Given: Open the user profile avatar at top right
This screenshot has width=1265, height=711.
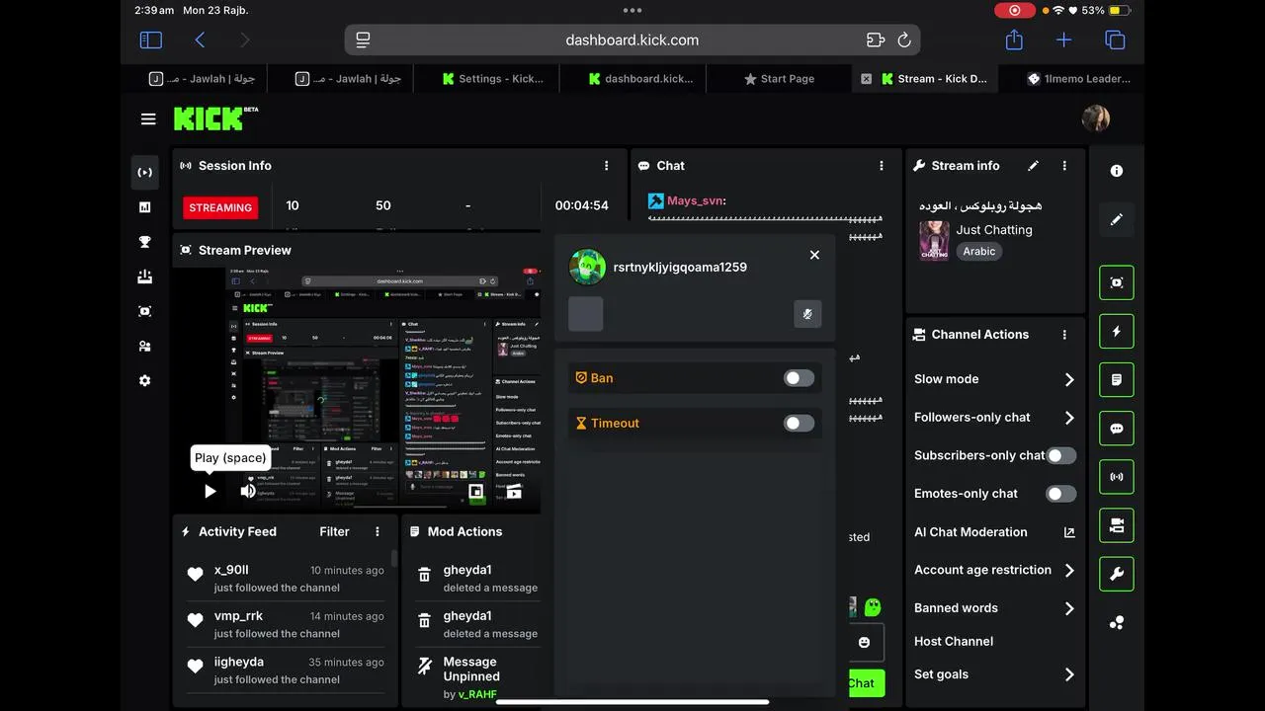Looking at the screenshot, I should click(x=1096, y=118).
